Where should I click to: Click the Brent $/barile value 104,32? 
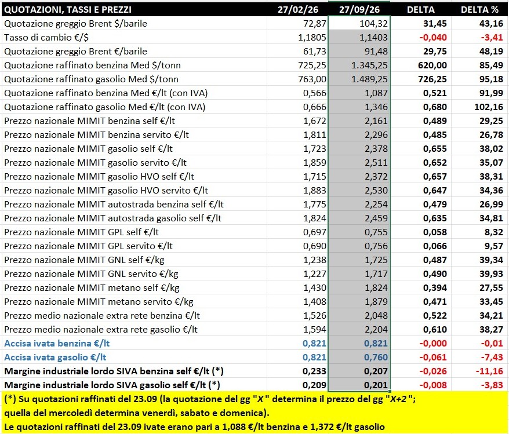click(359, 23)
